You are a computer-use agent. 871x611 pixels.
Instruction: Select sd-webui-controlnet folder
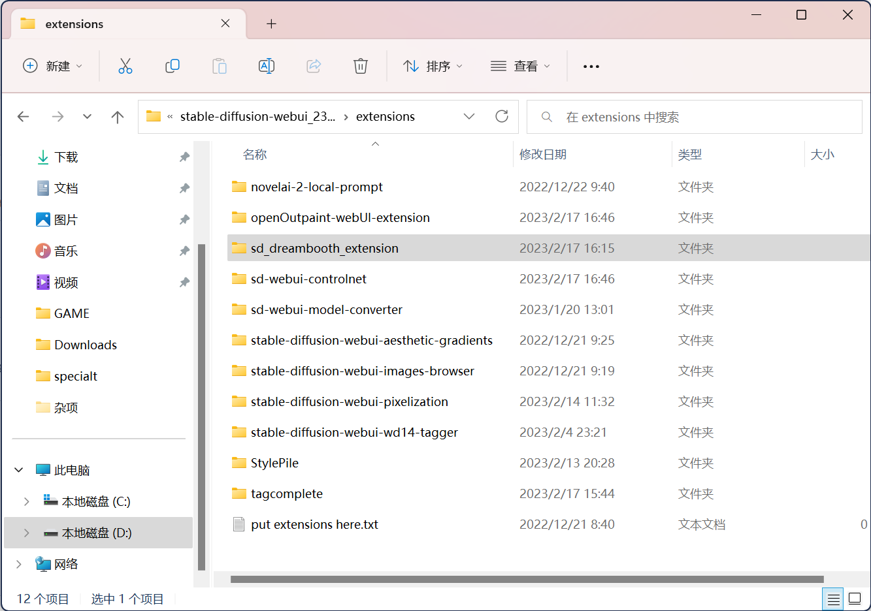point(308,279)
